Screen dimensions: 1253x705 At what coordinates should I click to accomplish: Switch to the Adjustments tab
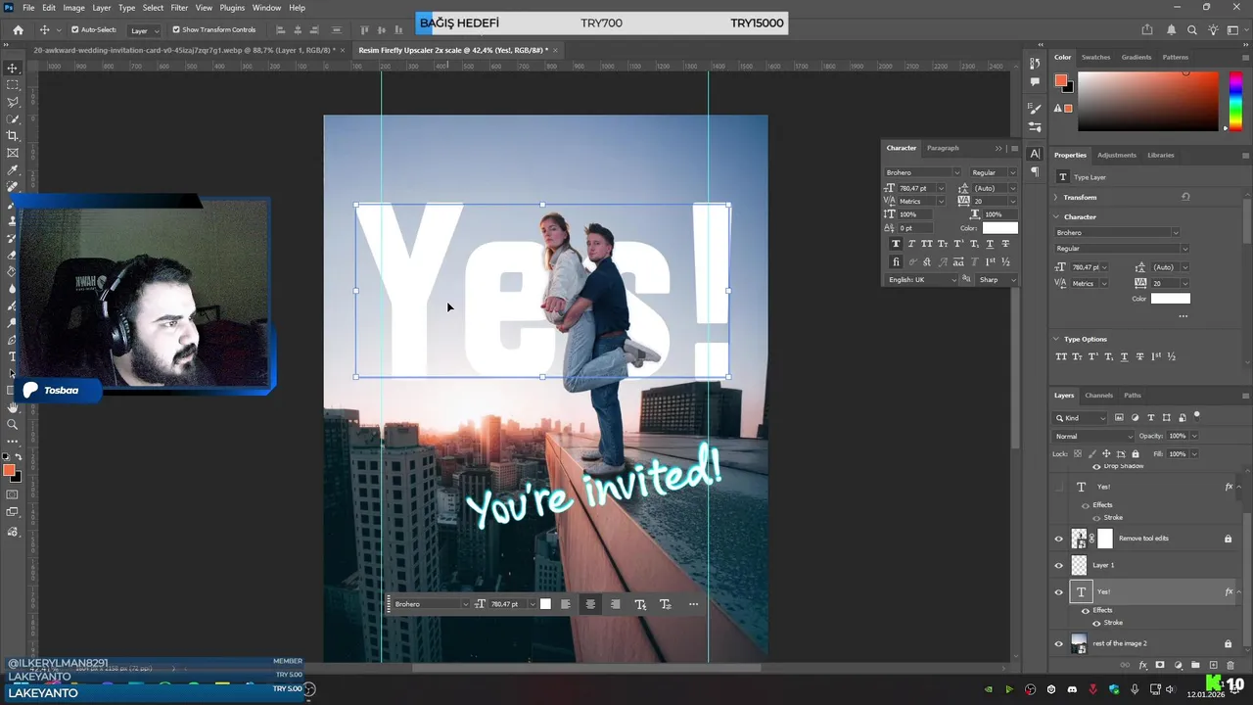coord(1117,155)
